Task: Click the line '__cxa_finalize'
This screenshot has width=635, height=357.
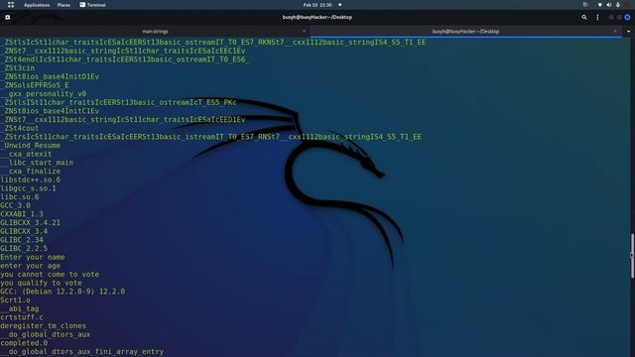Action: pos(31,172)
